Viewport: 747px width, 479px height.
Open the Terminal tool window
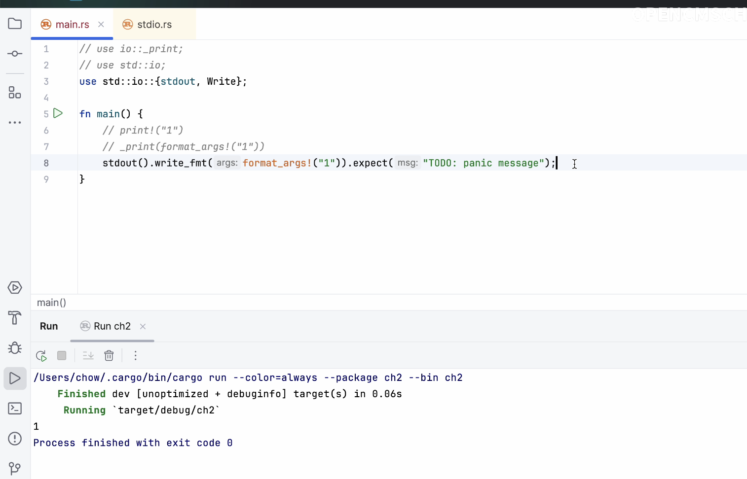pos(15,409)
